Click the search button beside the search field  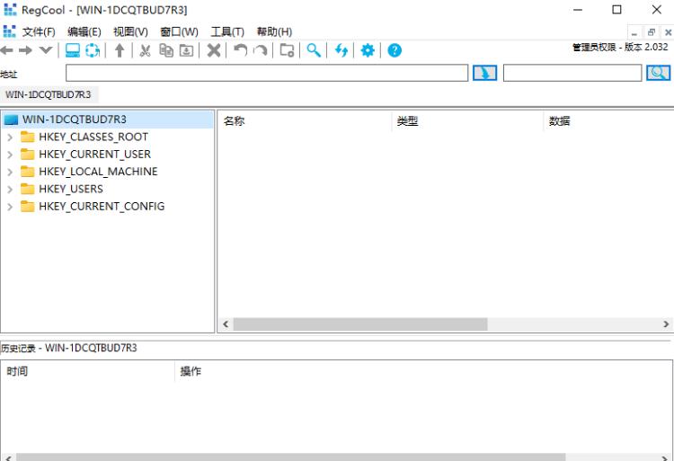[x=658, y=73]
